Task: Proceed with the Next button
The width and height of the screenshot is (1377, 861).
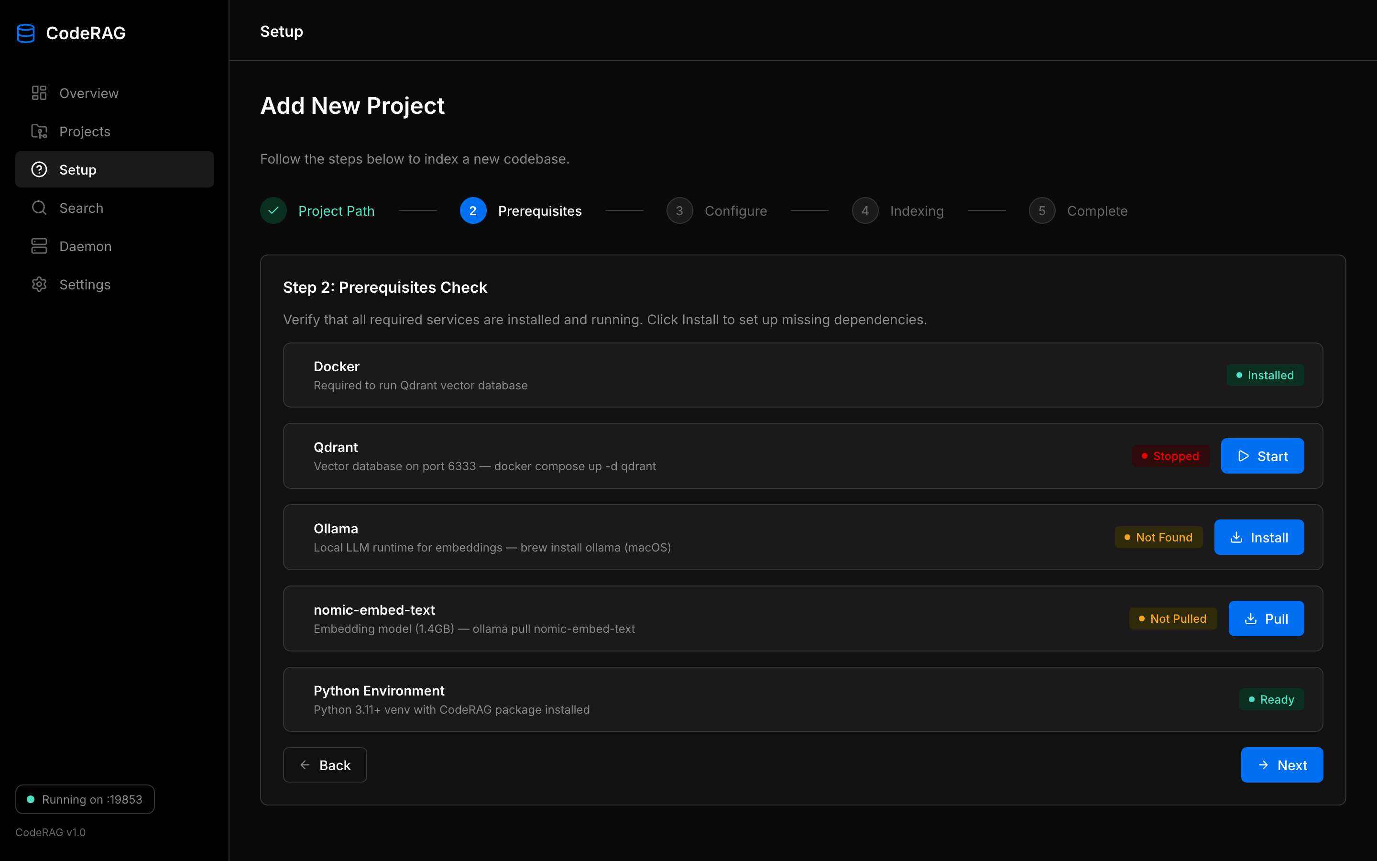Action: [1281, 765]
